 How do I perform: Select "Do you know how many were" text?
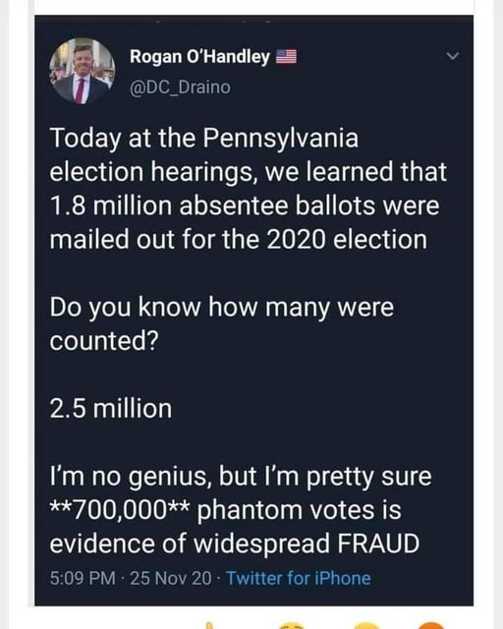(x=222, y=308)
